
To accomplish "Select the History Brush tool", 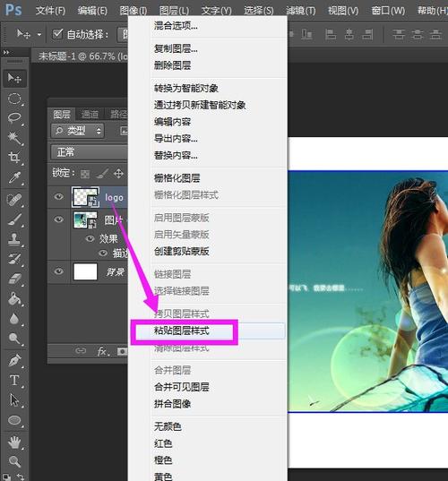I will (x=14, y=259).
